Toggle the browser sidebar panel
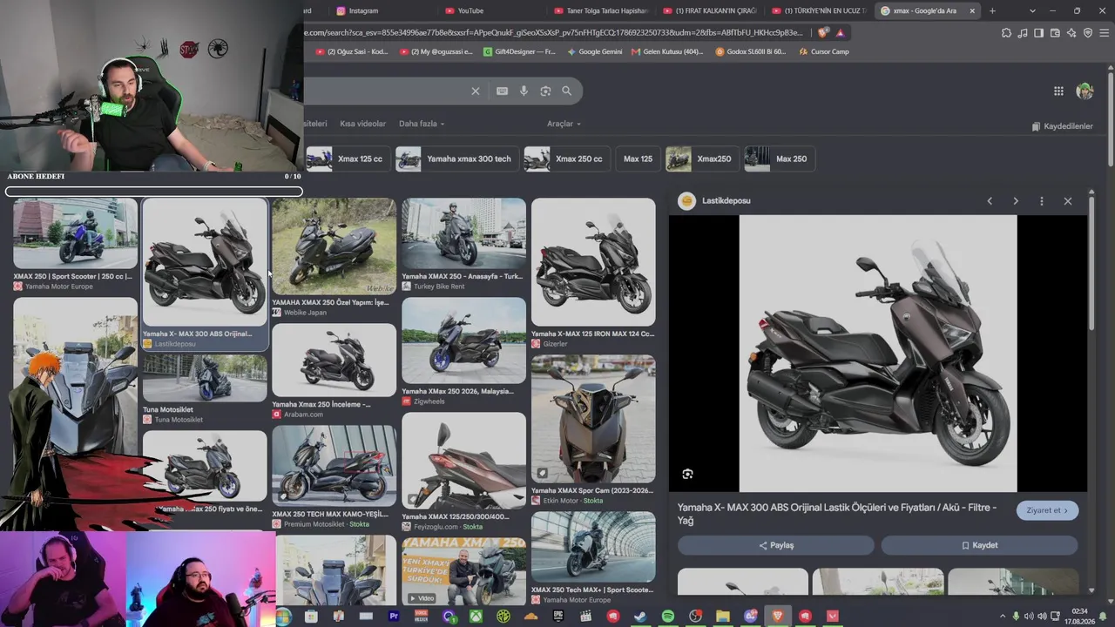This screenshot has width=1115, height=627. click(1039, 33)
